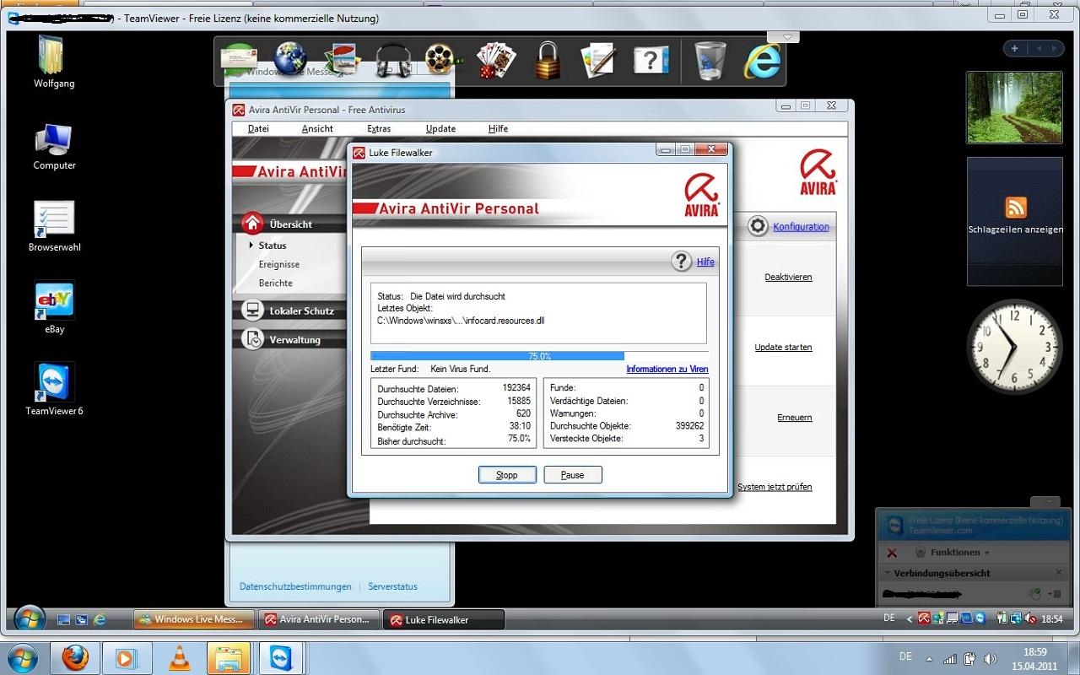Open the document-and-pen icon in the dock
The height and width of the screenshot is (675, 1080).
599,61
